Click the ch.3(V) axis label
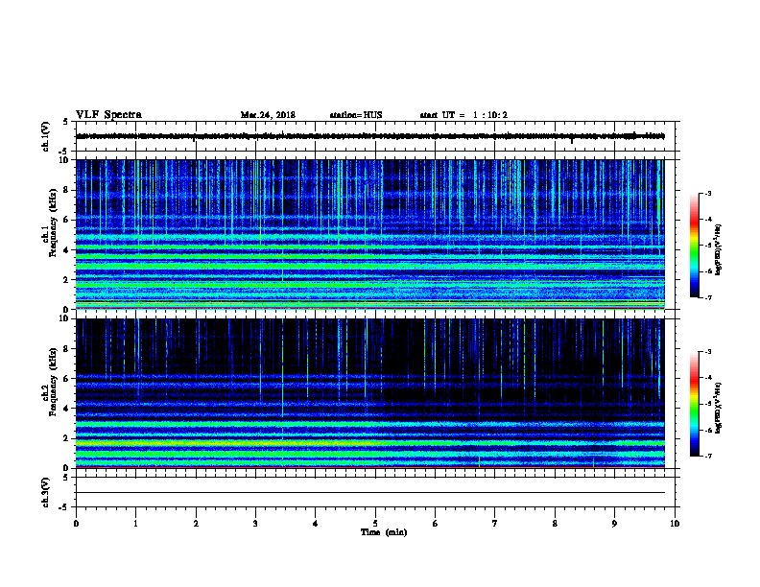Screen dimensions: 760x587 (x=45, y=492)
